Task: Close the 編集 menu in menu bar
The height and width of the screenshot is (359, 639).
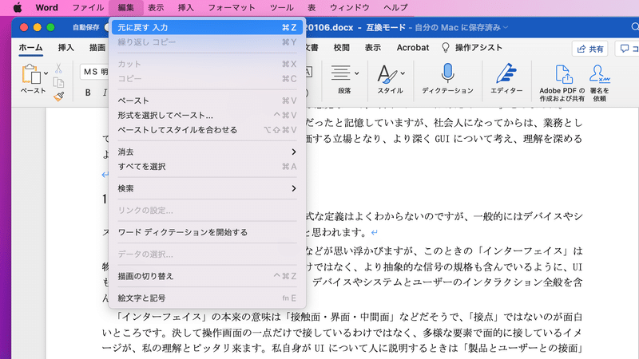Action: click(x=126, y=7)
